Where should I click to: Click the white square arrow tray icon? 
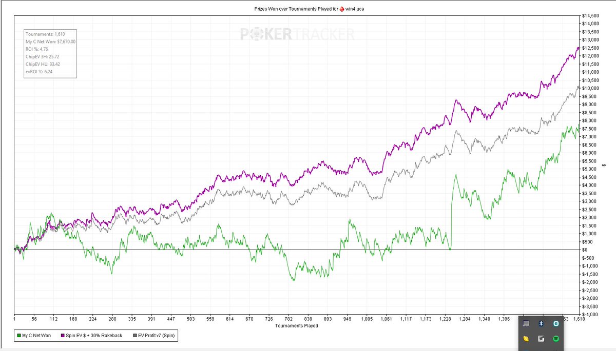coord(541,339)
